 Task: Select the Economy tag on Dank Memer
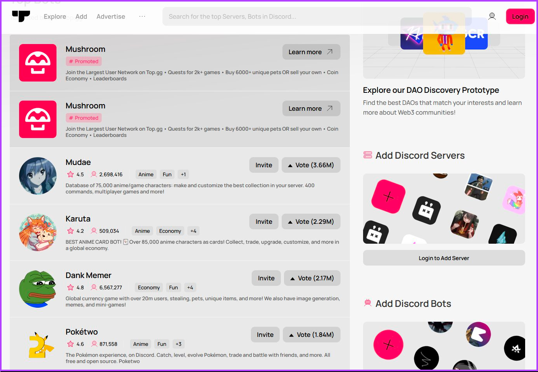[149, 287]
